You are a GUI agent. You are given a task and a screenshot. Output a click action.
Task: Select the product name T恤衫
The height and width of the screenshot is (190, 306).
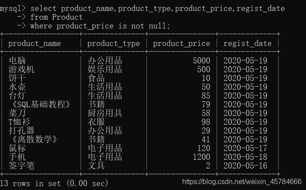19,122
